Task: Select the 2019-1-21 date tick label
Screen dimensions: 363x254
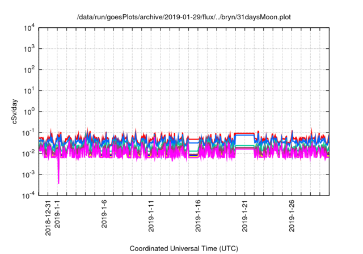Action: click(245, 214)
